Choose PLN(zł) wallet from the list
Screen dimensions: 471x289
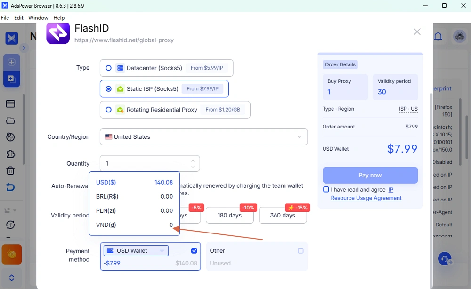134,211
